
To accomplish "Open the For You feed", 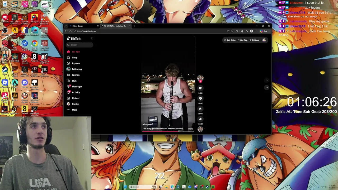I will click(x=73, y=52).
